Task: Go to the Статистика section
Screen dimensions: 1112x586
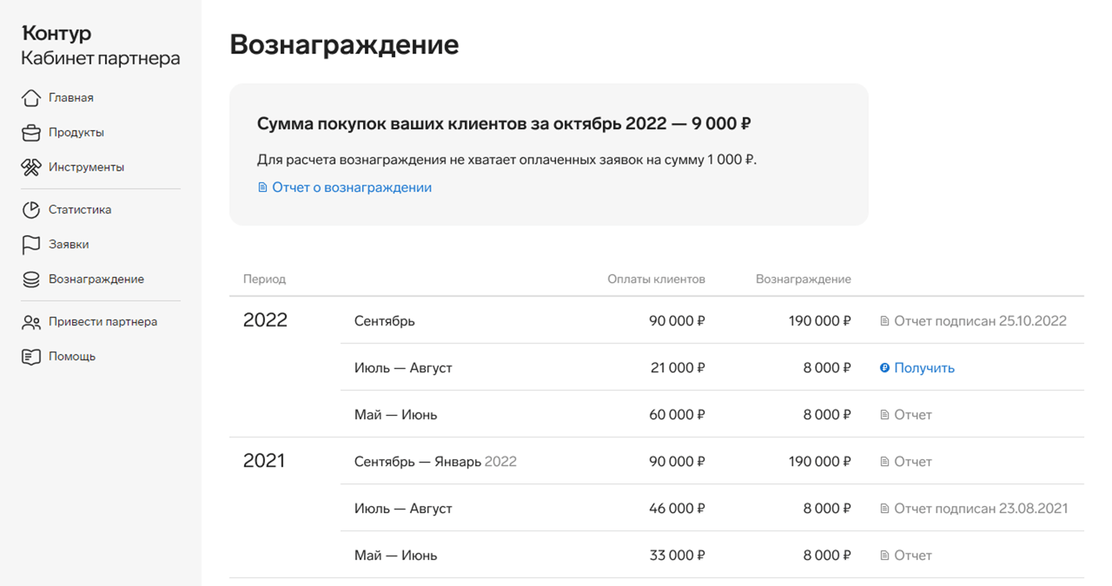Action: (80, 210)
